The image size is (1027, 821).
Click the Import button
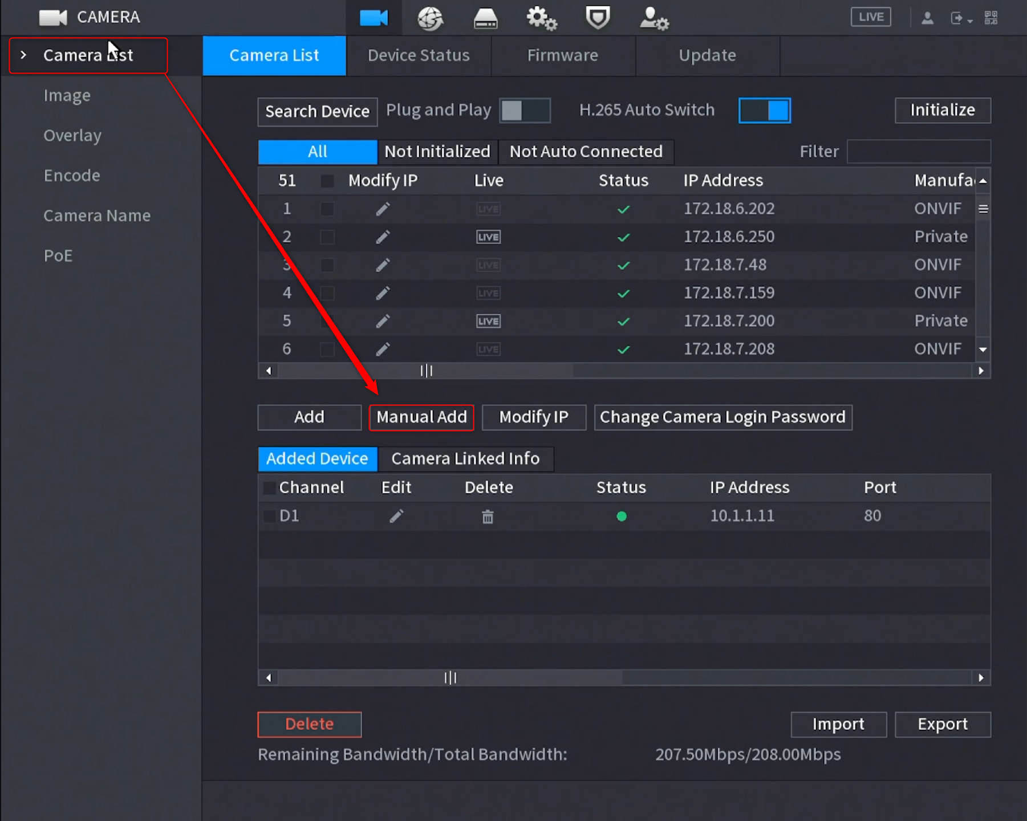(x=838, y=725)
